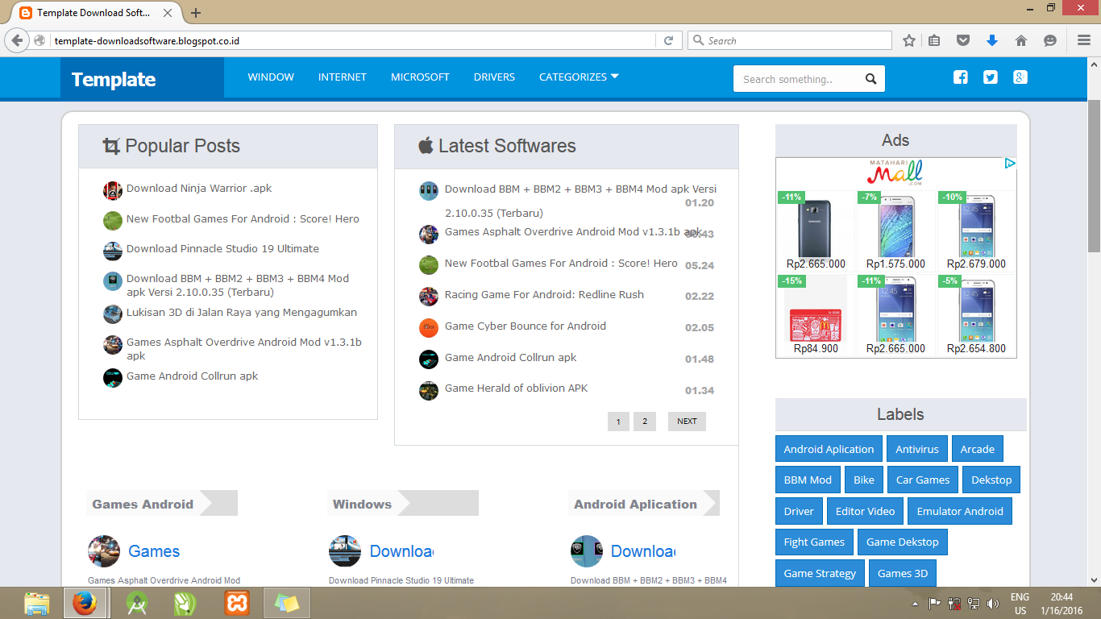This screenshot has width=1101, height=619.
Task: Open Firefox downloads with the blue arrow icon
Action: (x=992, y=39)
